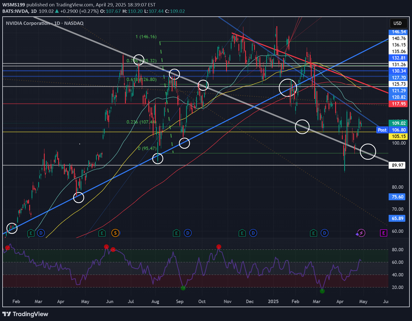Select the 136.15 price axis label

click(398, 45)
